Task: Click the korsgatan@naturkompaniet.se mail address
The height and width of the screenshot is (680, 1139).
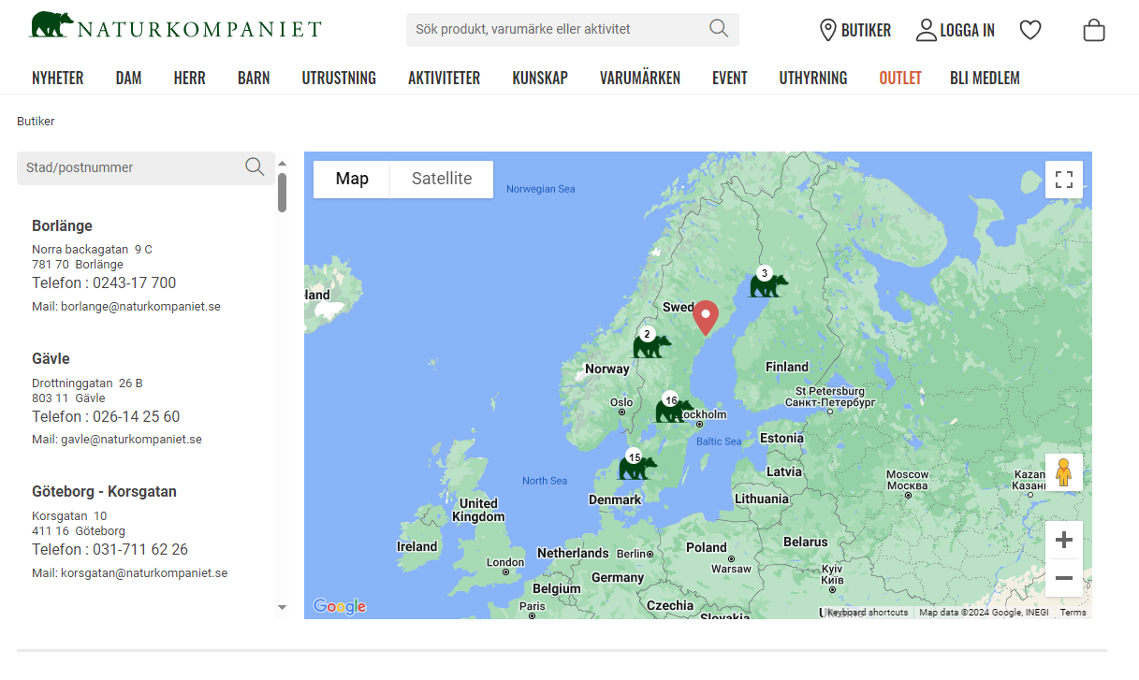Action: click(x=144, y=572)
